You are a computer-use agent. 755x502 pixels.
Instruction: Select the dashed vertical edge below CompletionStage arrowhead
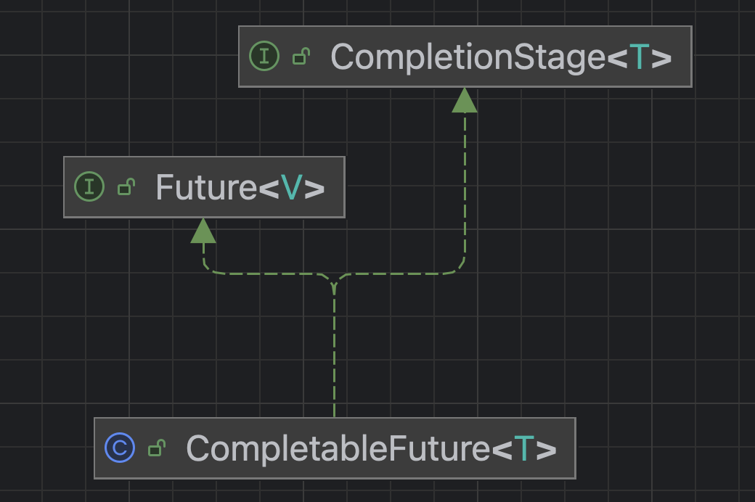465,189
